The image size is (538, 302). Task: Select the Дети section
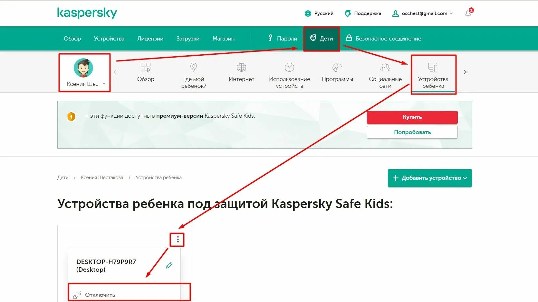(x=322, y=39)
